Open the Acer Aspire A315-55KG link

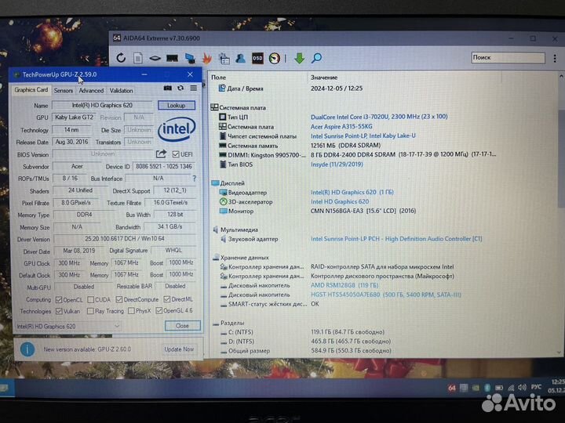coord(341,126)
